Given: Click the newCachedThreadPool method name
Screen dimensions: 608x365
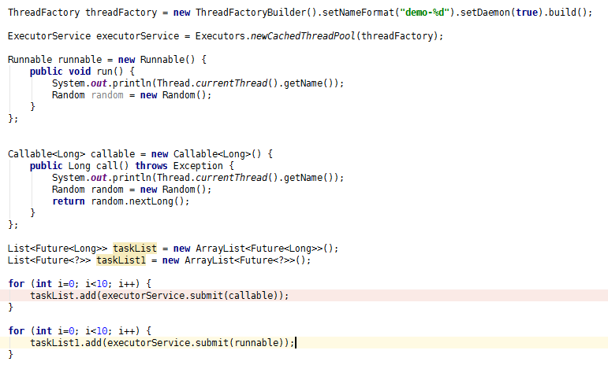Looking at the screenshot, I should (303, 36).
